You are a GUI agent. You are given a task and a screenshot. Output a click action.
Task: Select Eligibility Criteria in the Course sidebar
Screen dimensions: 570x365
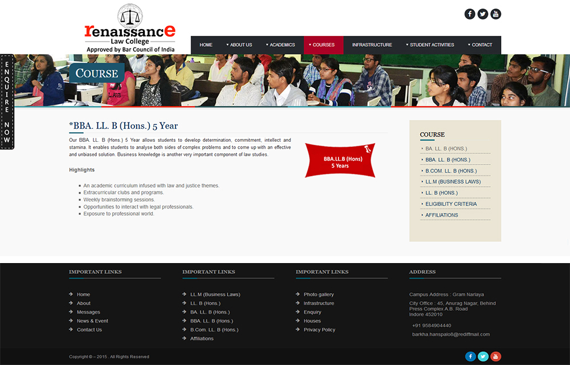(x=451, y=204)
